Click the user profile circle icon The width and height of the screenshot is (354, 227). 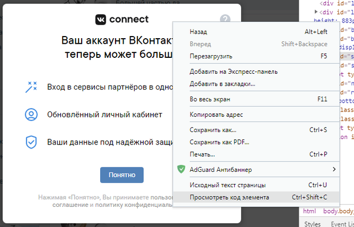tap(31, 115)
